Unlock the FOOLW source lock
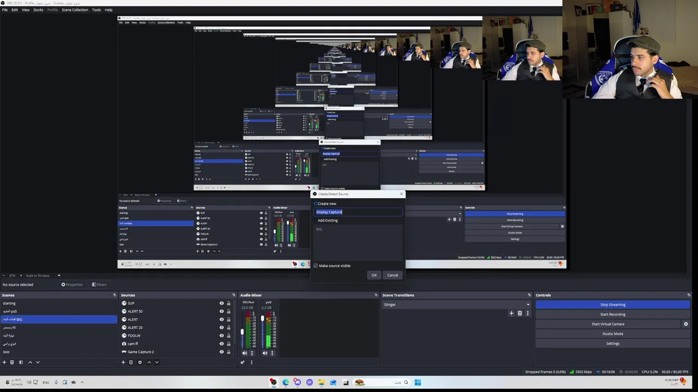Viewport: 698px width, 392px height. click(x=228, y=335)
